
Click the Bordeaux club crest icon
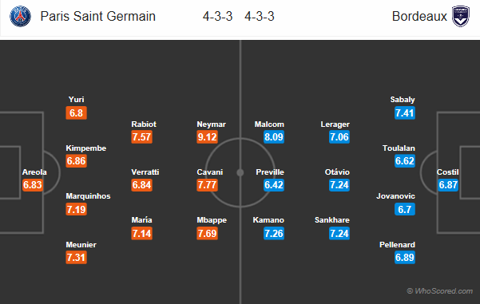(x=461, y=16)
